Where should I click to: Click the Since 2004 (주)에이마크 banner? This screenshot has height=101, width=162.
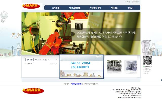click(82, 67)
